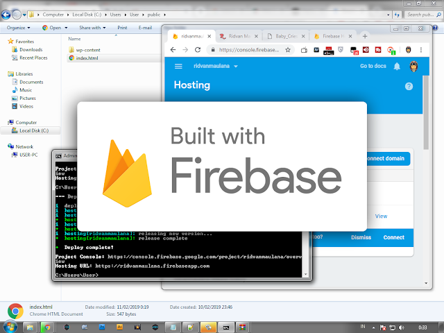The width and height of the screenshot is (444, 333).
Task: Expand ridvanmaulana project dropdown
Action: coord(236,67)
